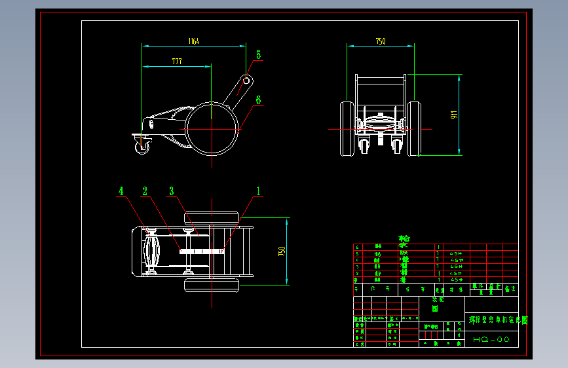Click part balloon number 6

(258, 100)
